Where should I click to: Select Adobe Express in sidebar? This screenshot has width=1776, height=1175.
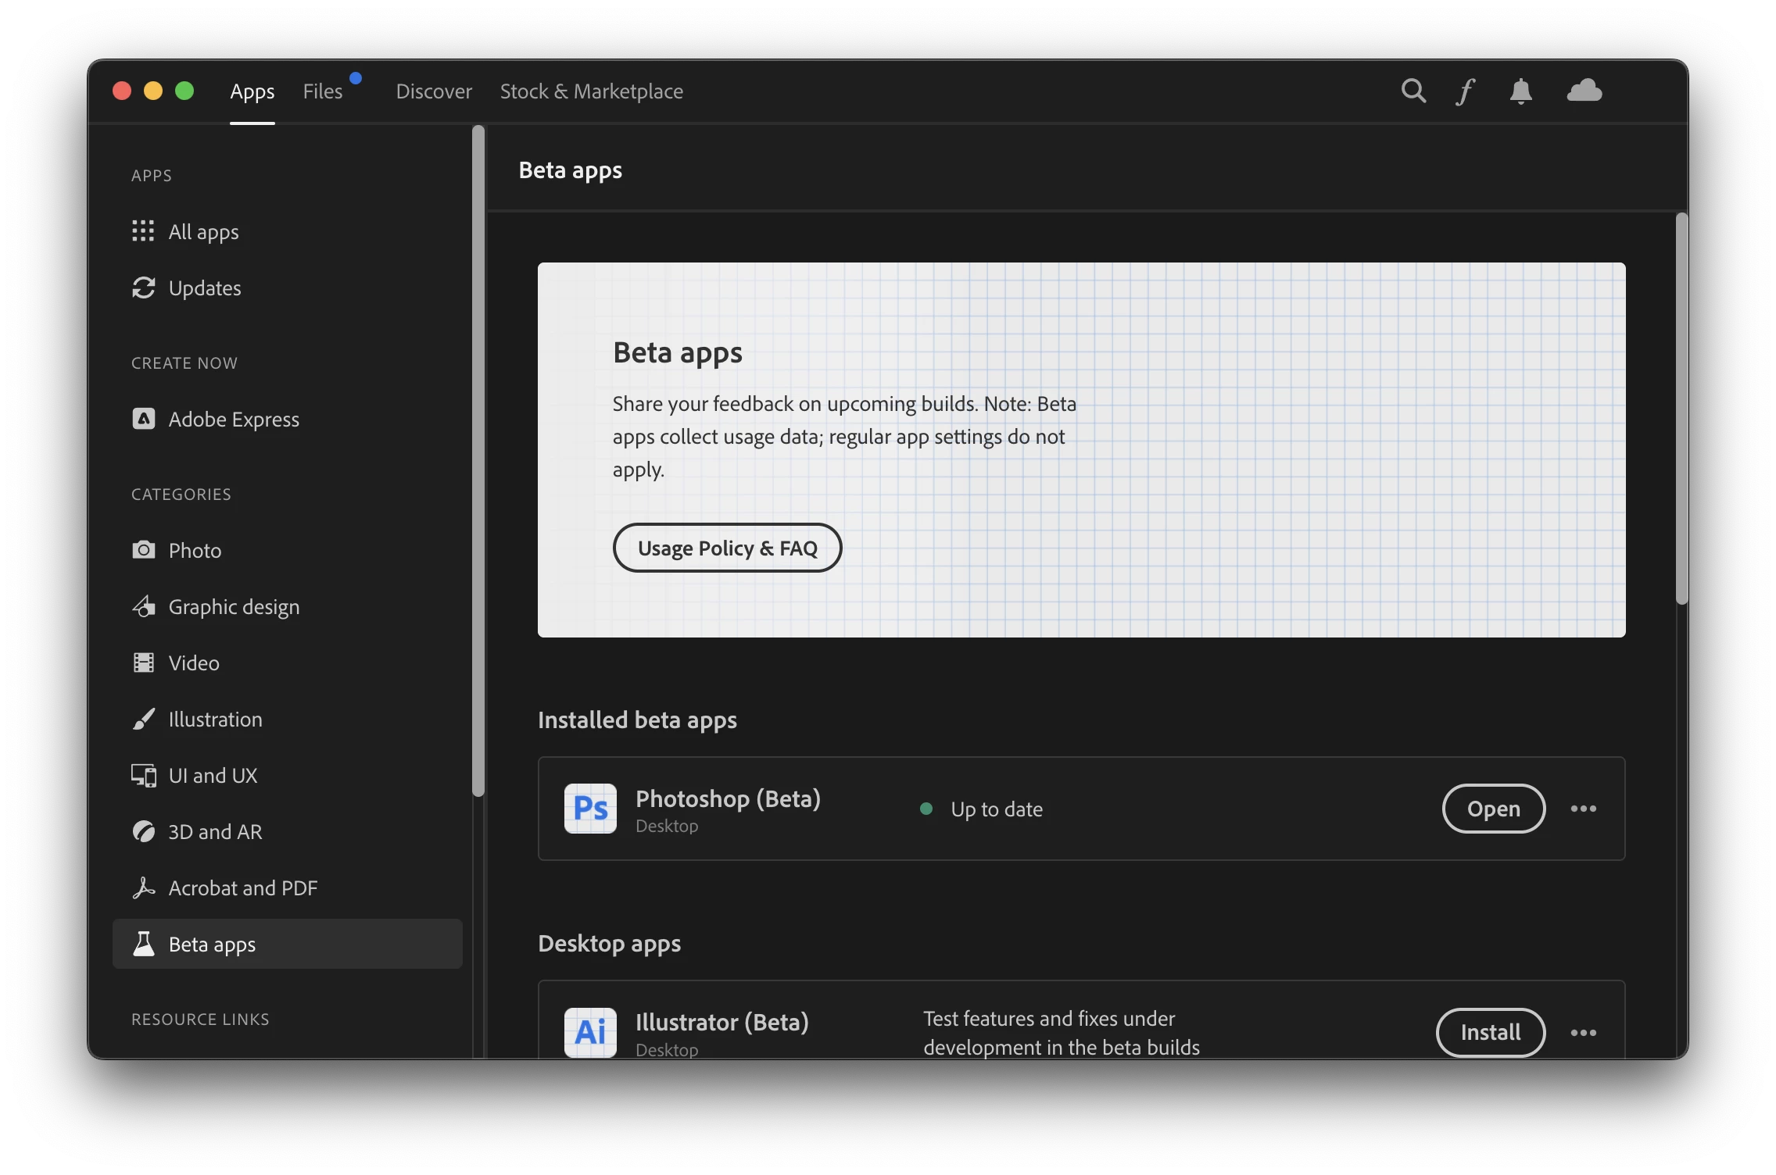(233, 420)
